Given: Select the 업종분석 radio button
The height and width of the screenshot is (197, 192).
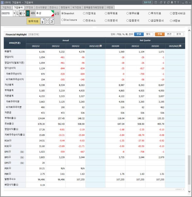Looking at the screenshot, I should click(128, 21).
